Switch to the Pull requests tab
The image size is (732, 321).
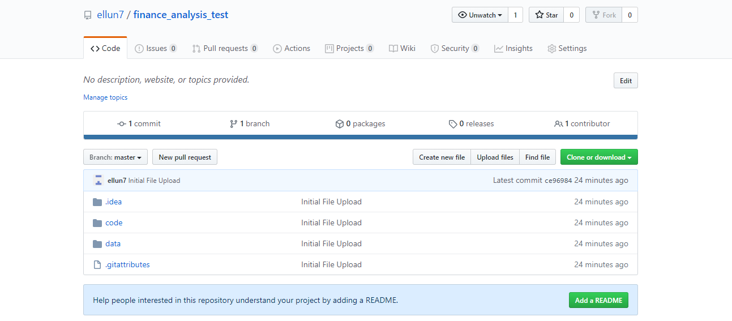tap(225, 49)
